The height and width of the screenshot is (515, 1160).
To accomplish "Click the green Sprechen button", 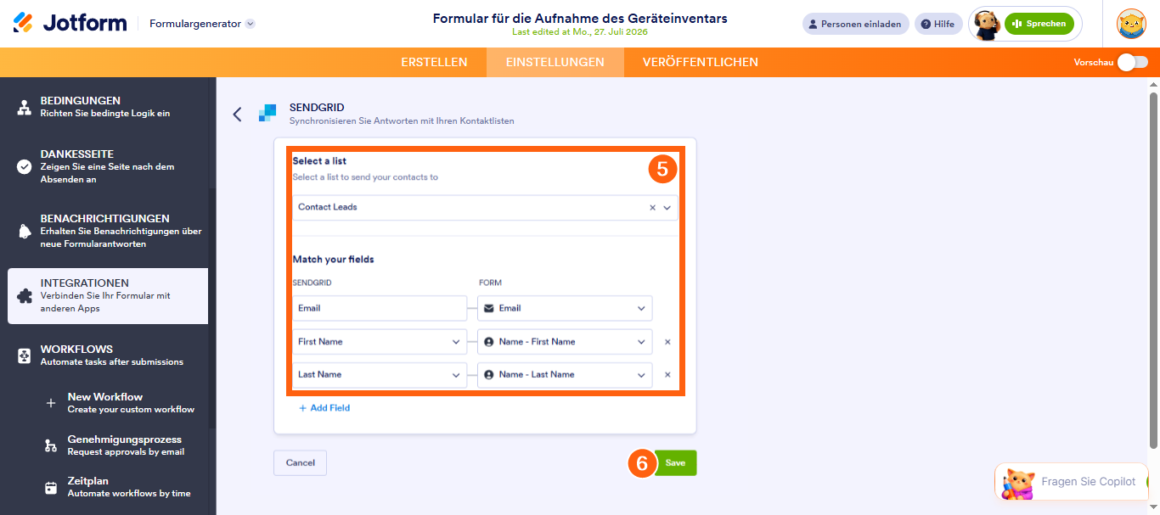I will [1039, 24].
